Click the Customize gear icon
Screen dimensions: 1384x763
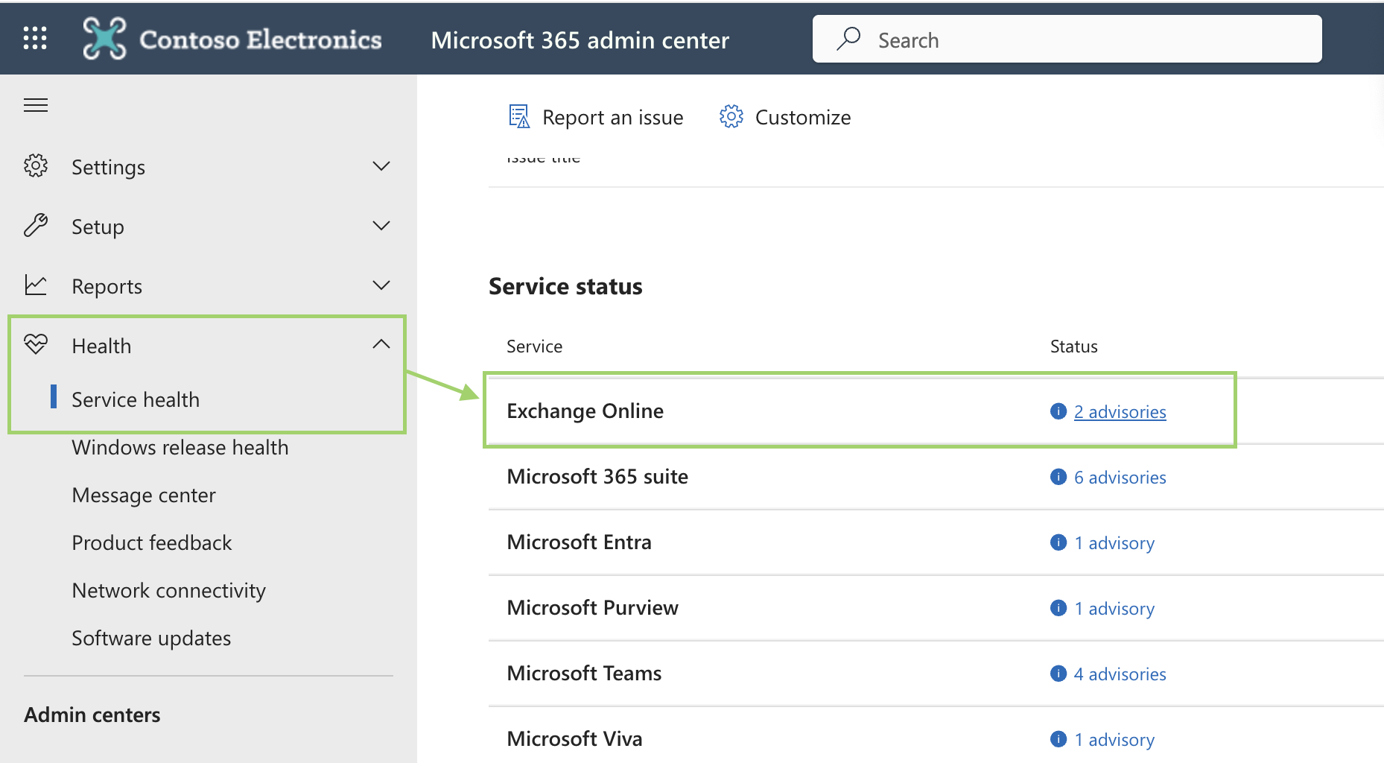pos(731,116)
